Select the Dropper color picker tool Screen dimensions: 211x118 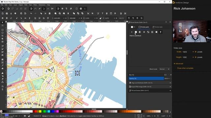coord(2,66)
